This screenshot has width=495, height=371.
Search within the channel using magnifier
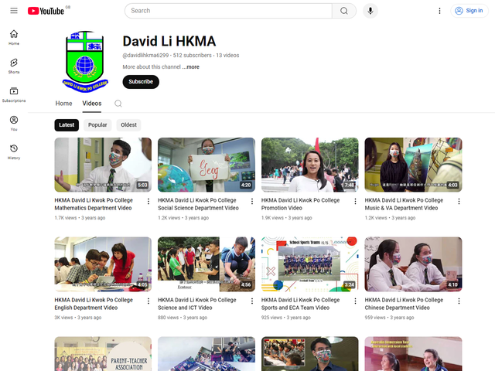tap(118, 104)
